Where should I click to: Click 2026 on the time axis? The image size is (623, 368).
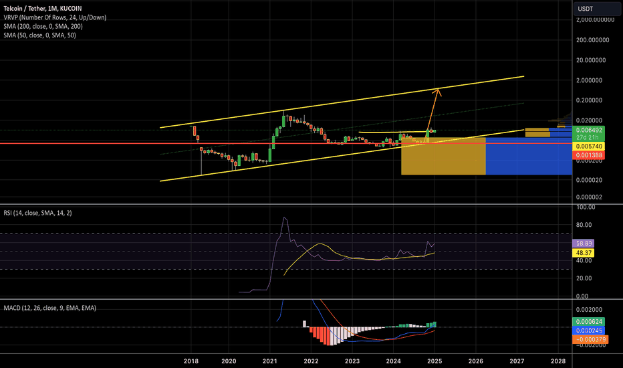[475, 361]
